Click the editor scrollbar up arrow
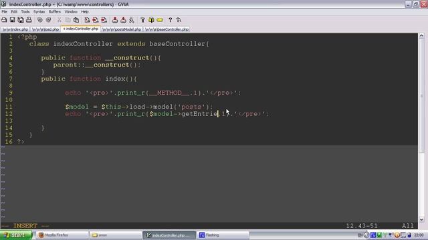The image size is (428, 240). point(421,35)
